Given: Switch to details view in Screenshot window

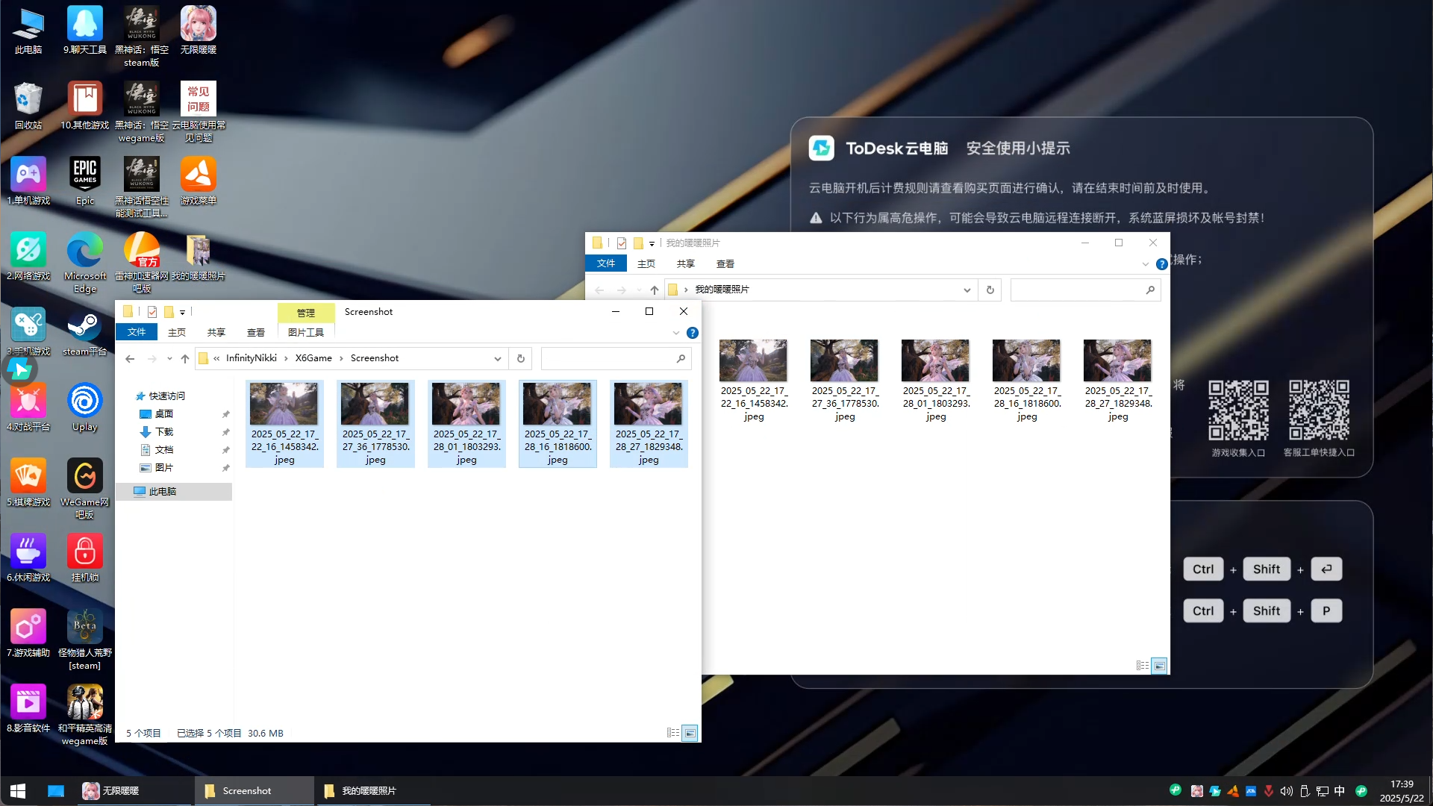Looking at the screenshot, I should [x=673, y=733].
